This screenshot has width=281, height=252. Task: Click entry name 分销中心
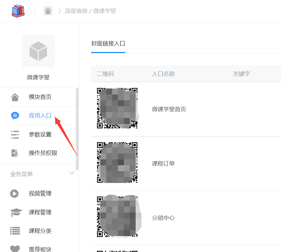(x=163, y=218)
